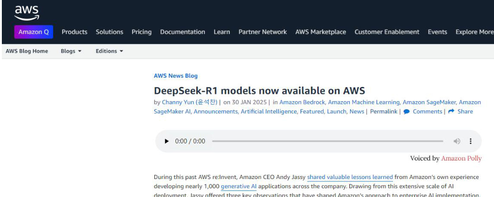Expand the Editions dropdown
The height and width of the screenshot is (197, 494).
click(109, 51)
